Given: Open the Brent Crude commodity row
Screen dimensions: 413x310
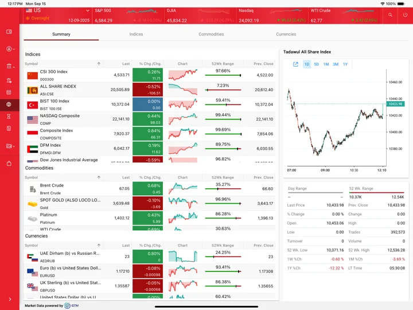Looking at the screenshot, I should pos(149,189).
